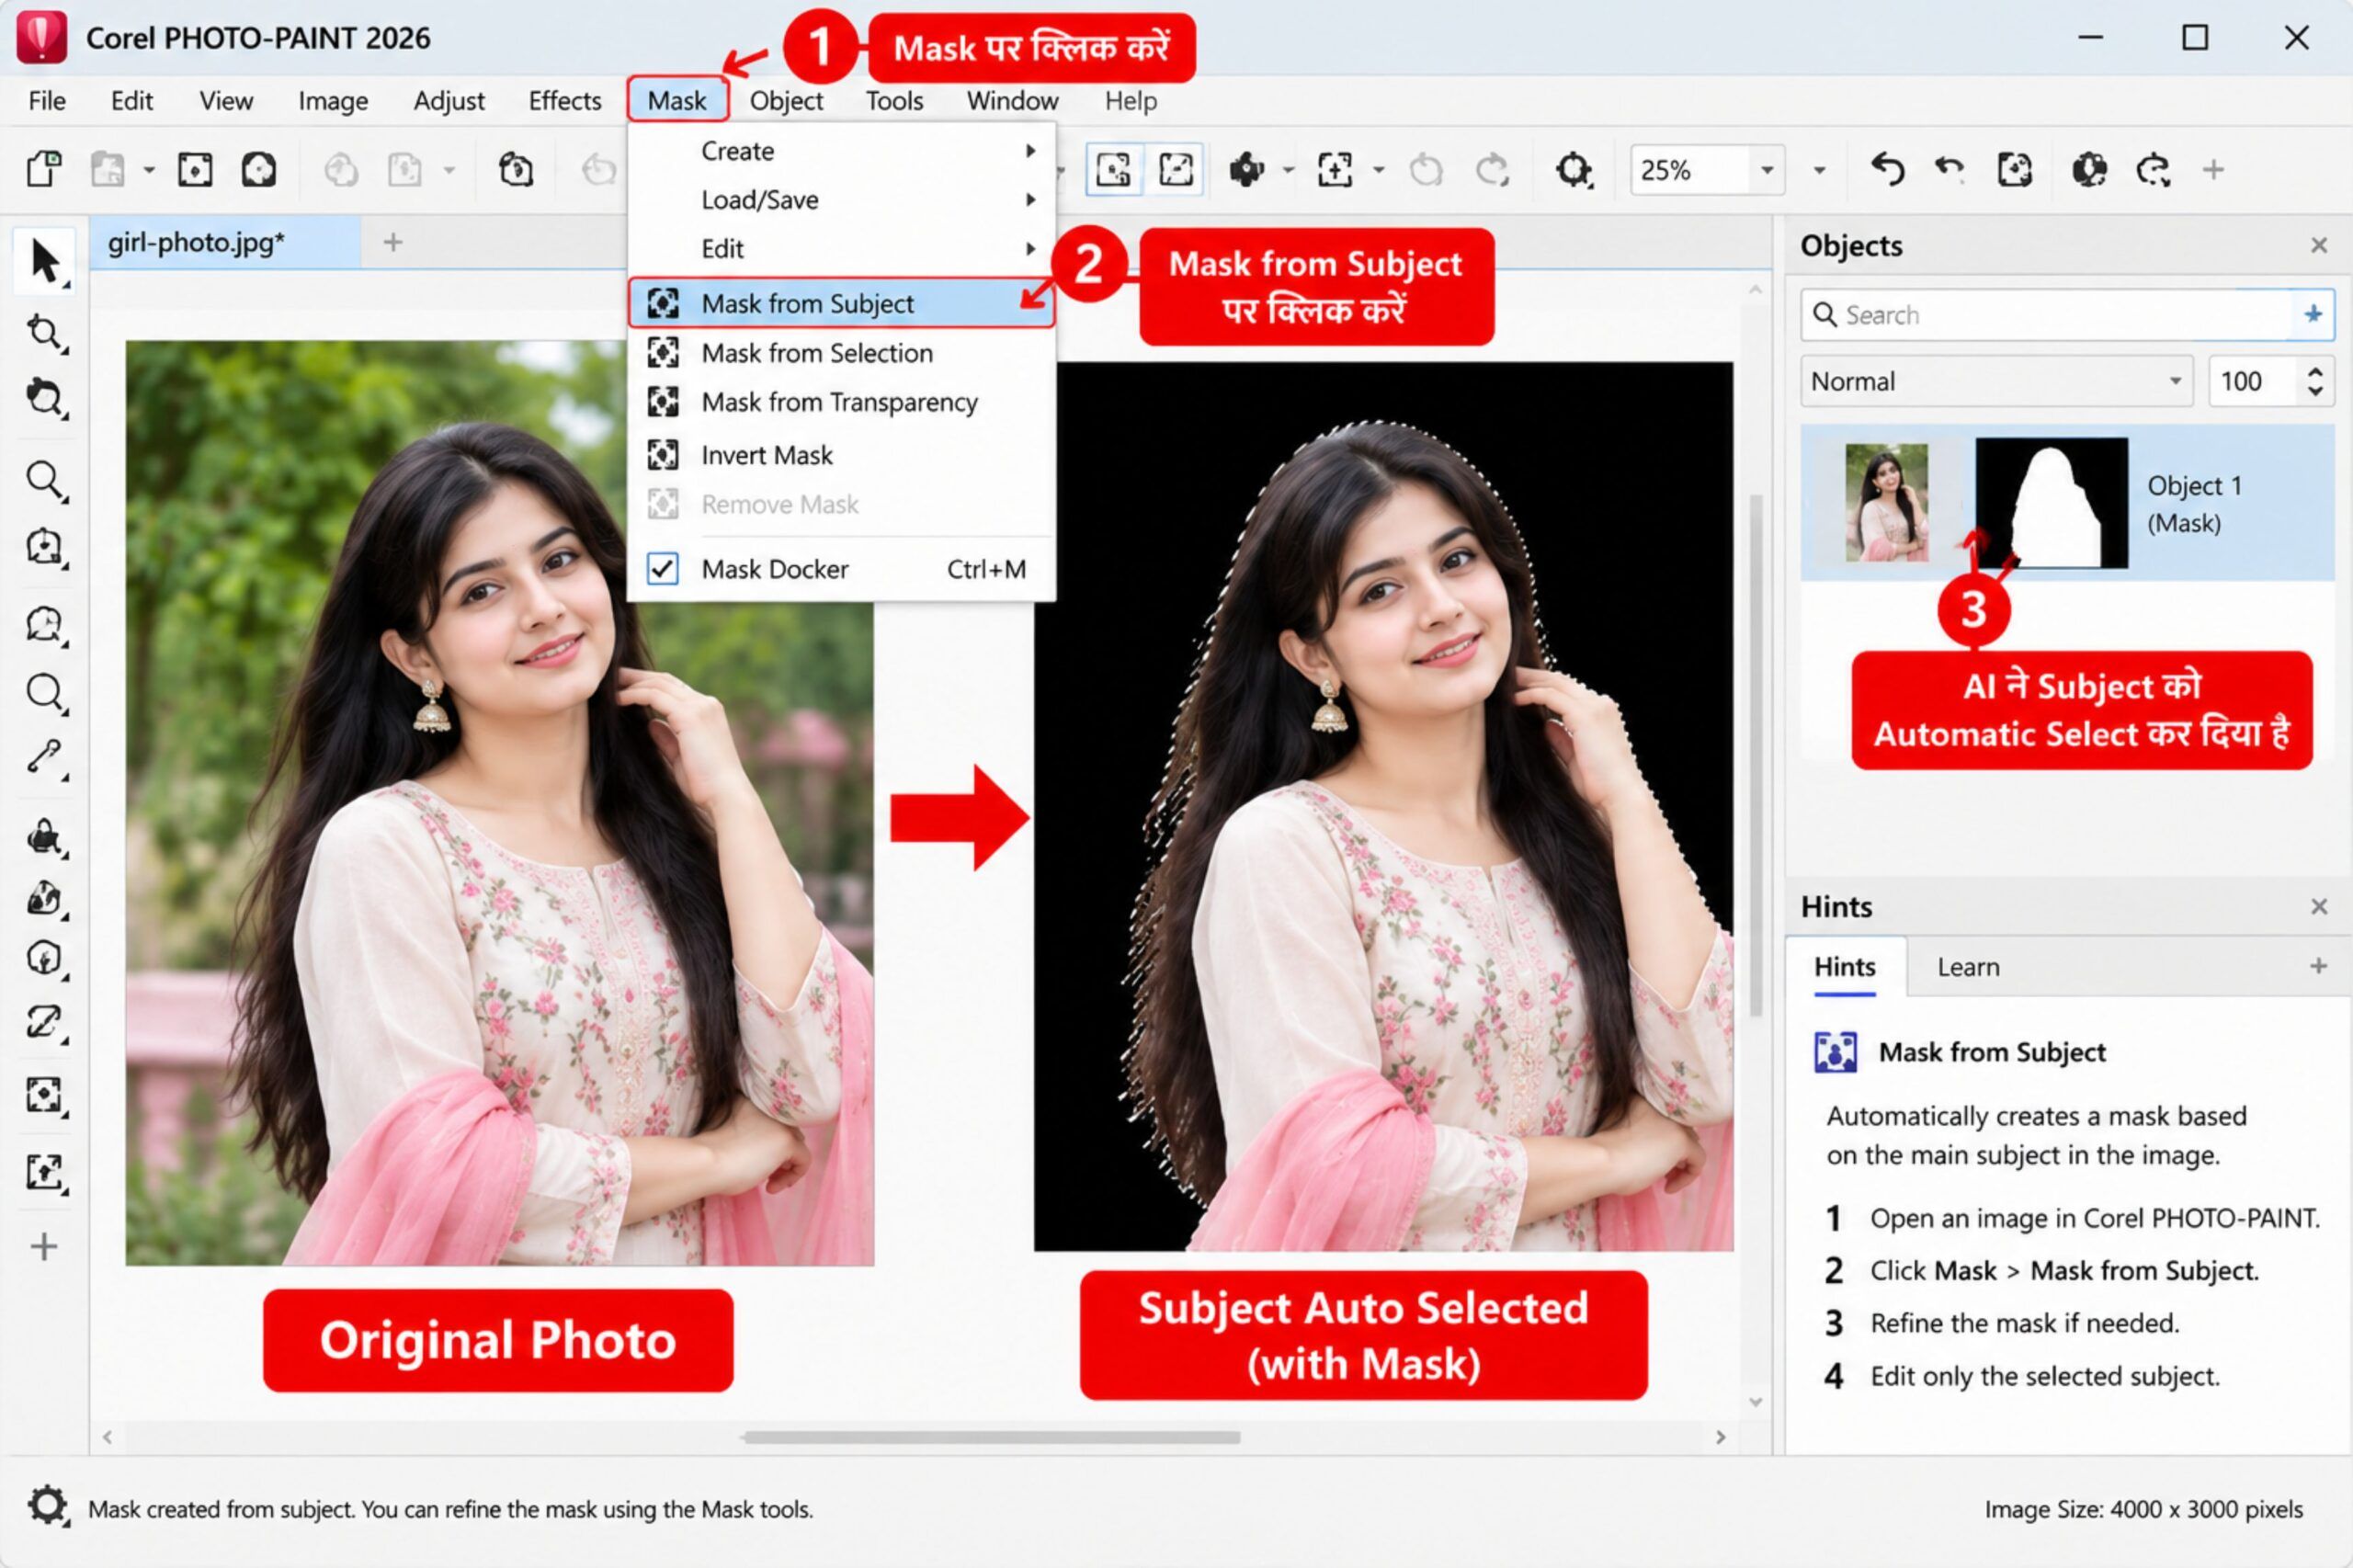Open the Object menu

(786, 100)
